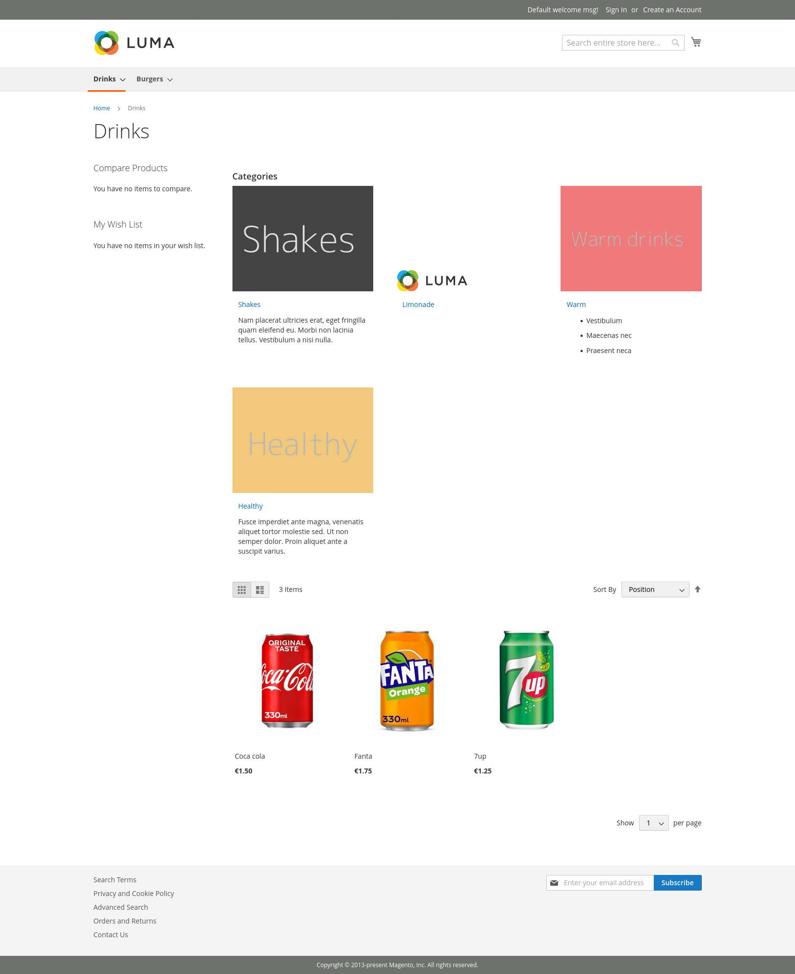Click the Luma logo in header
795x974 pixels.
[x=134, y=43]
